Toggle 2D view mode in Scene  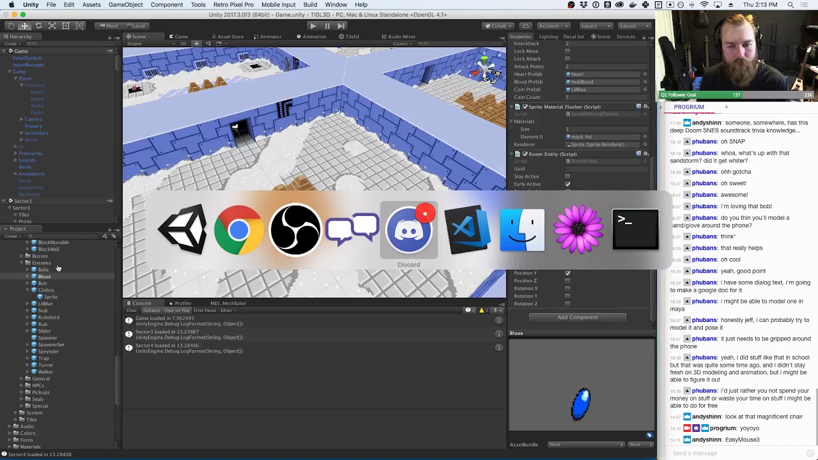point(183,43)
